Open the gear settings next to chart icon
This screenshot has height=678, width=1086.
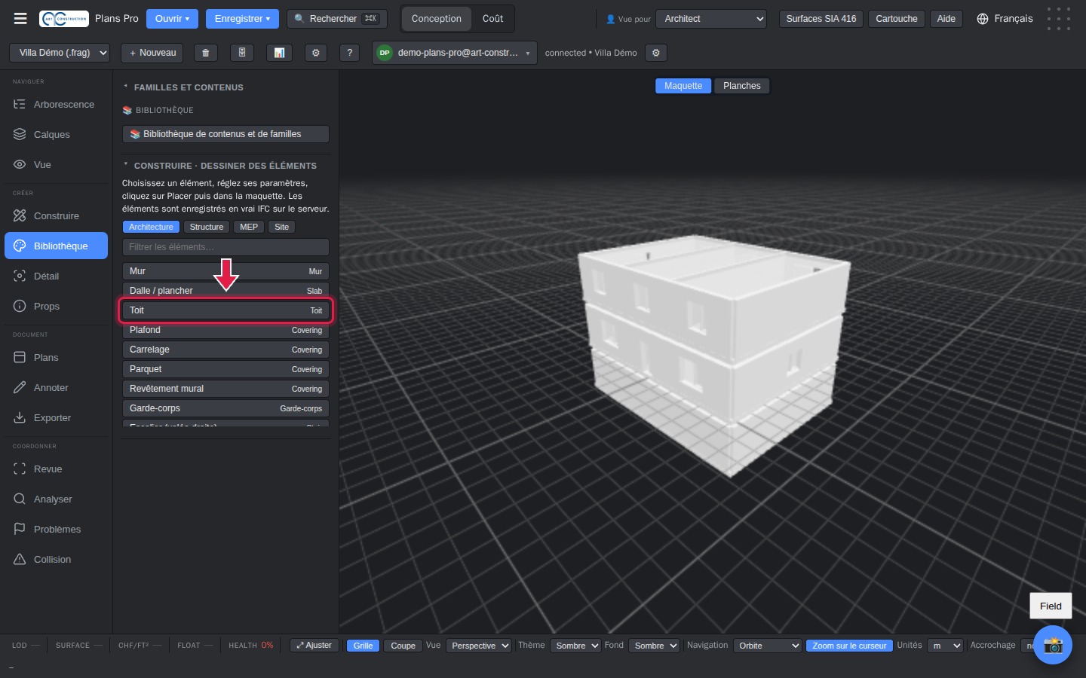pos(316,53)
